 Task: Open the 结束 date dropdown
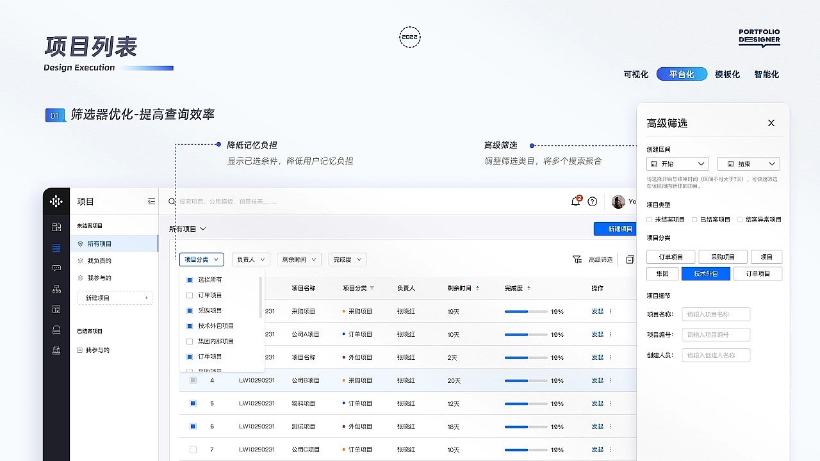pyautogui.click(x=748, y=164)
